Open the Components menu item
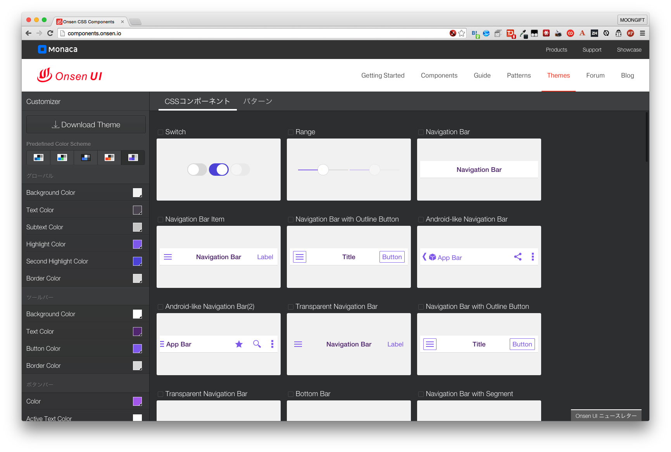This screenshot has height=452, width=671. click(439, 76)
